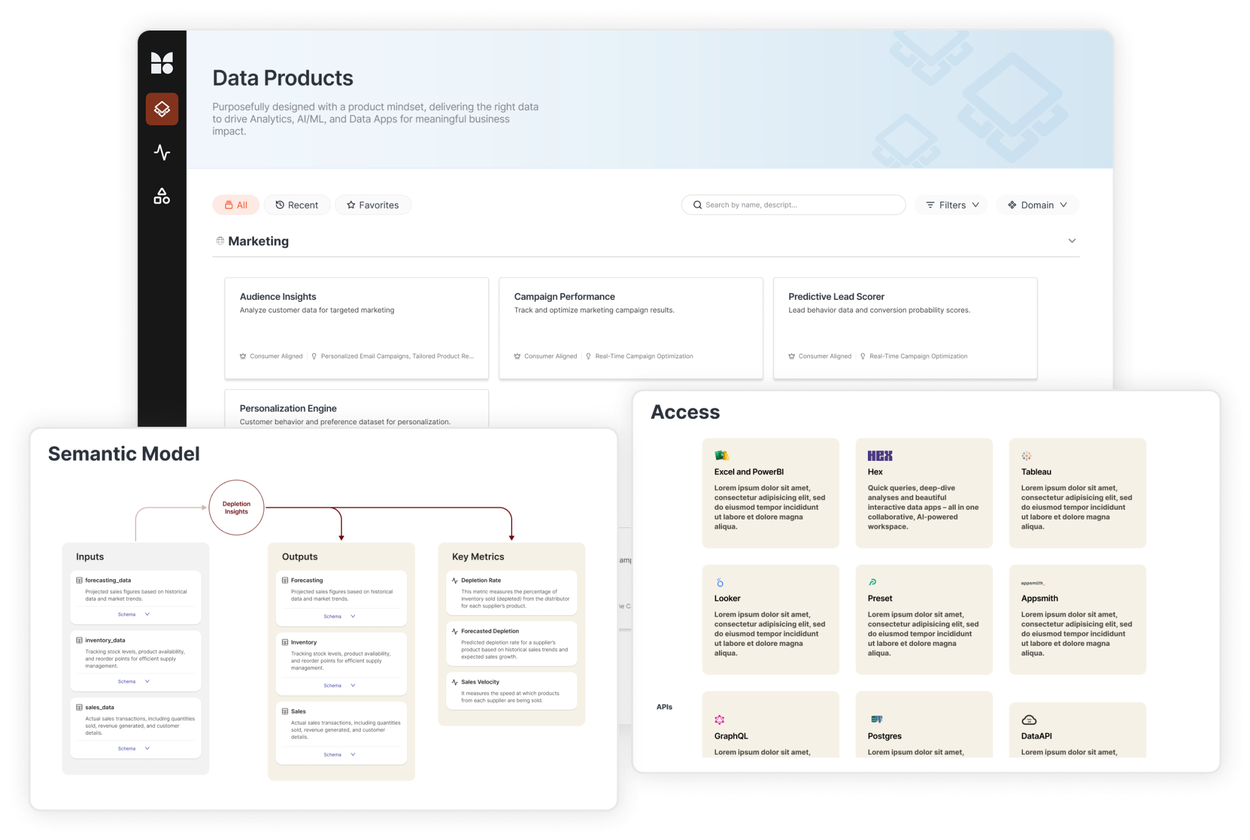Click the search by name field

tap(793, 205)
